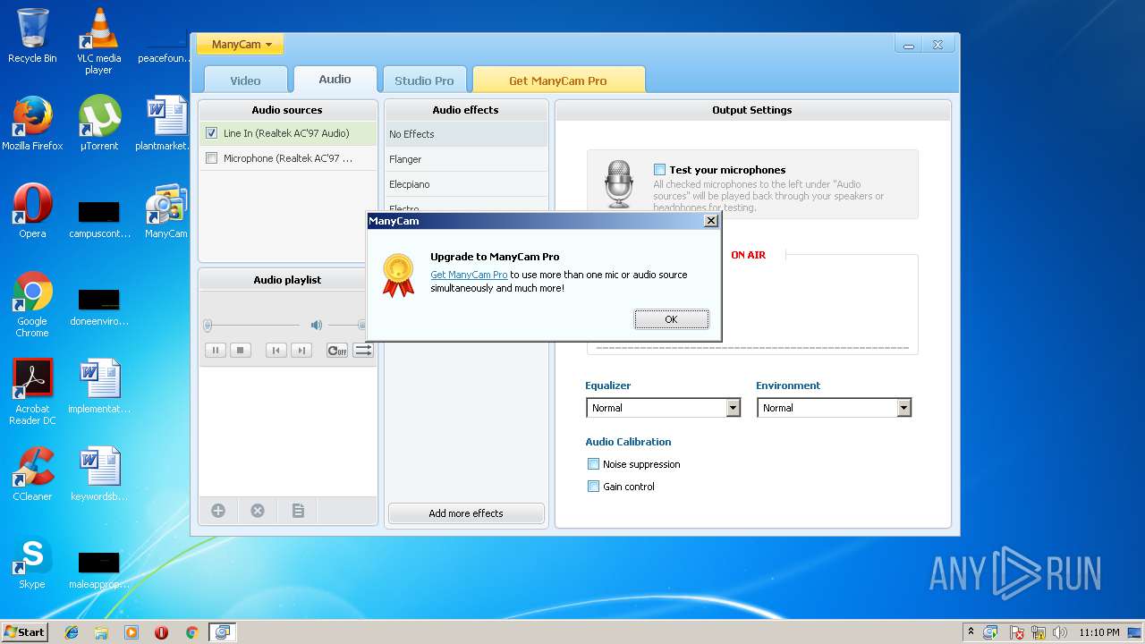Click OK in the upgrade dialog
Viewport: 1145px width, 644px height.
click(x=671, y=319)
